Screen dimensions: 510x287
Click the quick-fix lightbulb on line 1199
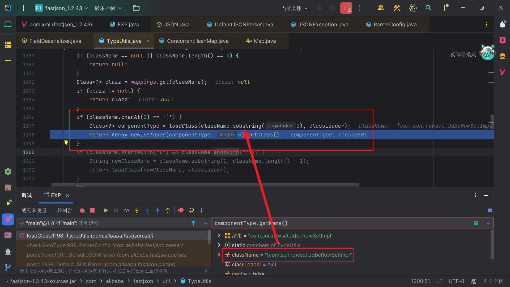pos(66,142)
